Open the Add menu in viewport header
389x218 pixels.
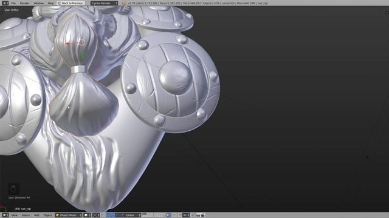tap(36, 216)
